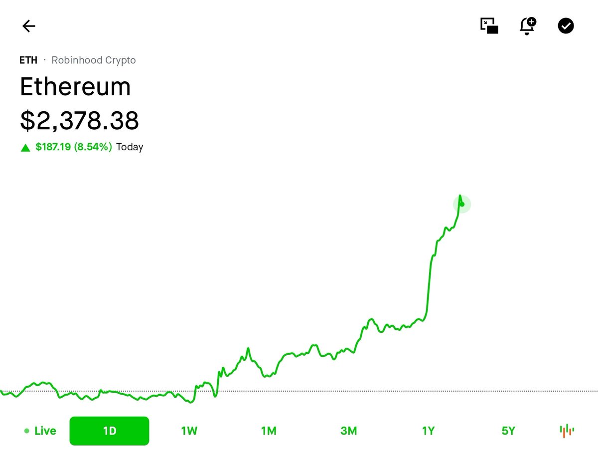The height and width of the screenshot is (475, 598).
Task: Click the $2,378.38 price value
Action: (x=79, y=120)
